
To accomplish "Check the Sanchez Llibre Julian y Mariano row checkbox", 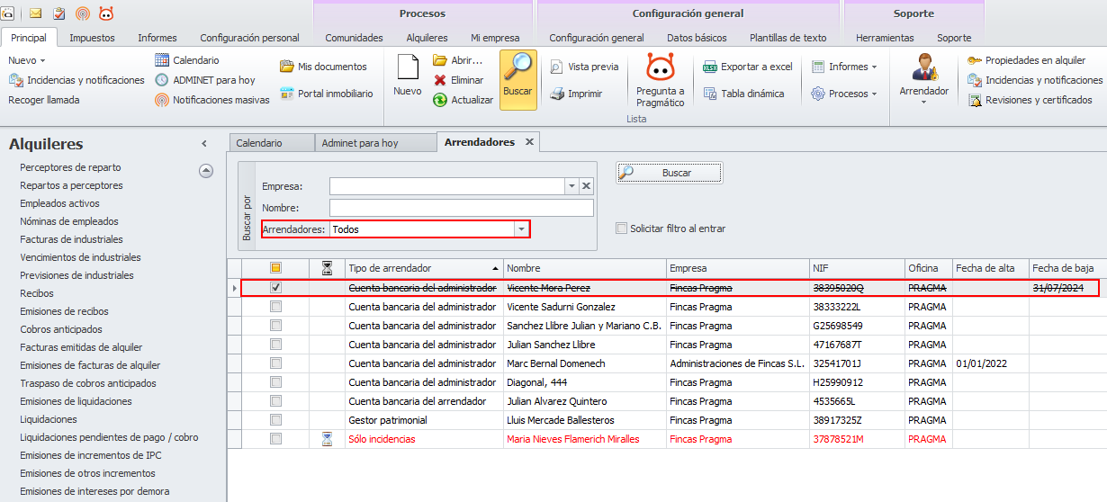I will click(x=275, y=326).
